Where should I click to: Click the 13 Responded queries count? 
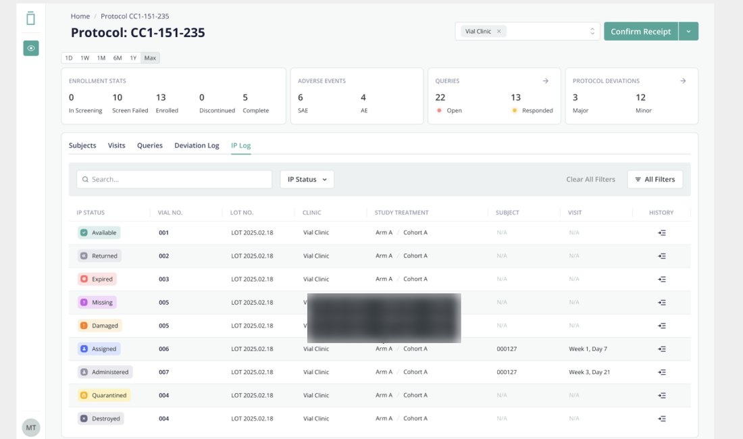click(515, 97)
